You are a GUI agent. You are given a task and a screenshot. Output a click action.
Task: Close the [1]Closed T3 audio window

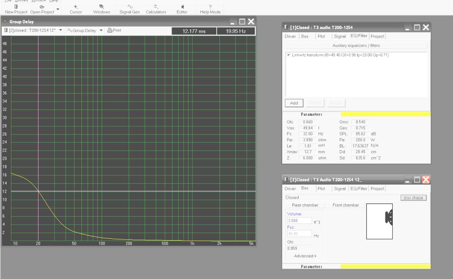(x=426, y=27)
